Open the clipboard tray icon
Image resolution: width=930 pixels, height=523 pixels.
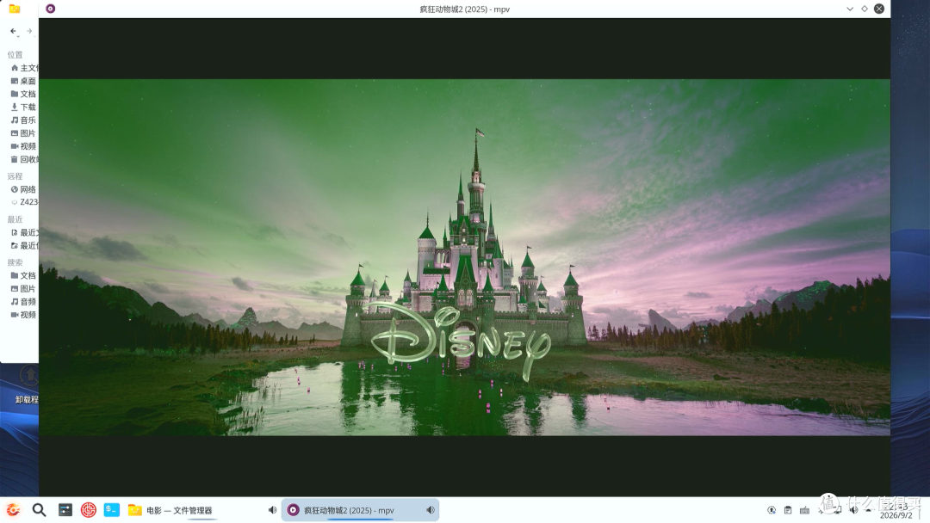tap(788, 510)
